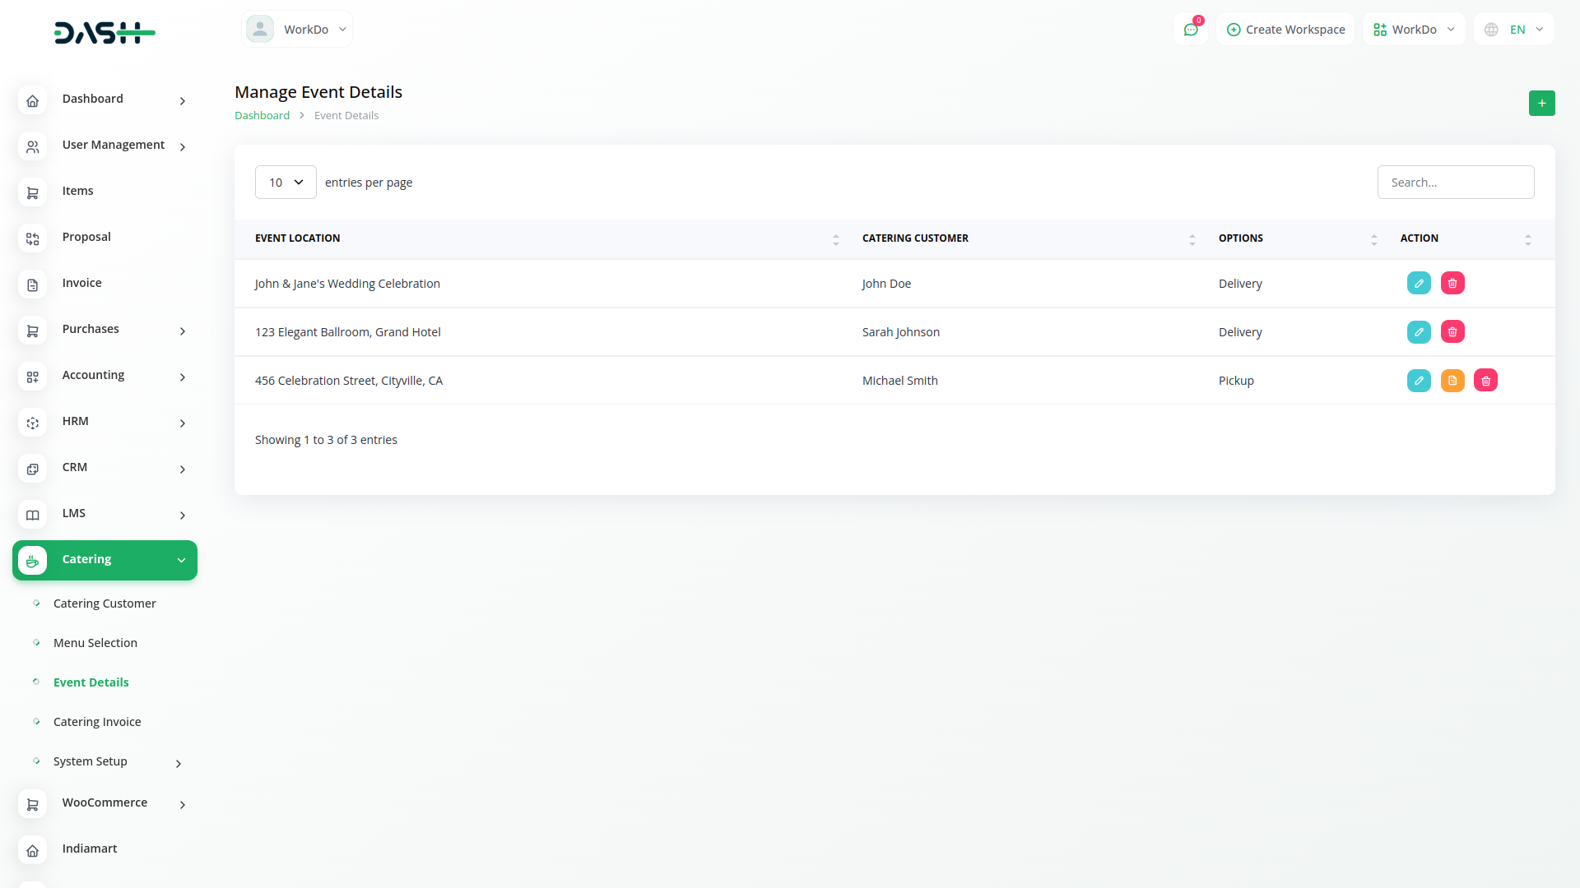1580x888 pixels.
Task: Go to Menu Selection submenu item
Action: [x=95, y=643]
